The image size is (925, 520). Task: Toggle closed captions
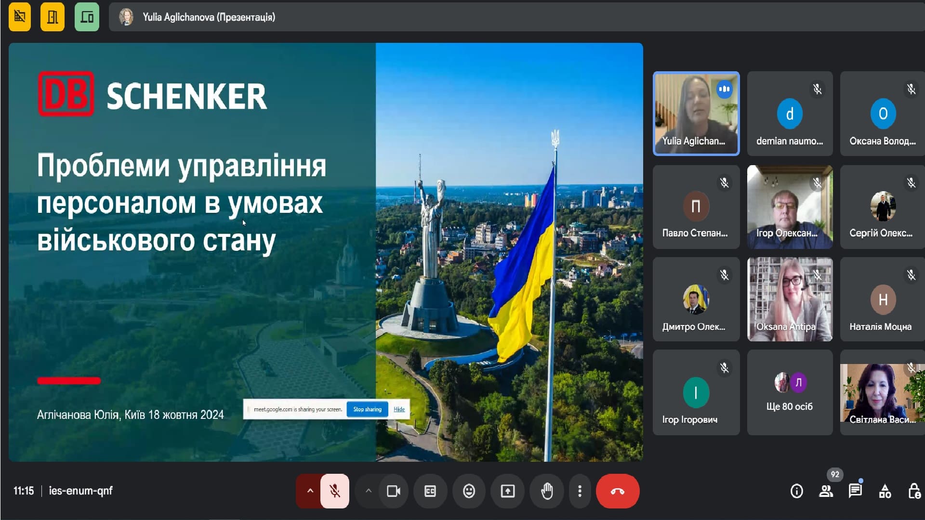[430, 491]
